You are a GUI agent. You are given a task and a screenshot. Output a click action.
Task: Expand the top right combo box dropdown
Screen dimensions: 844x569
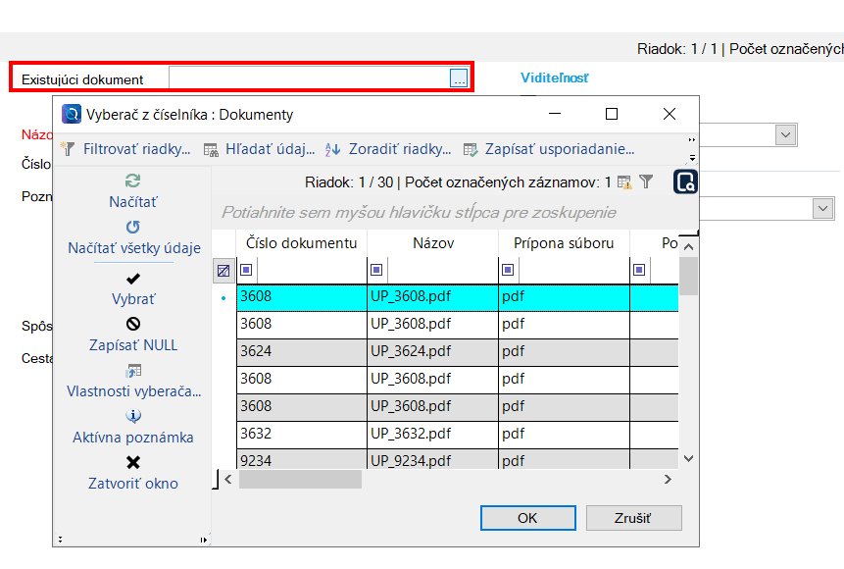(785, 134)
